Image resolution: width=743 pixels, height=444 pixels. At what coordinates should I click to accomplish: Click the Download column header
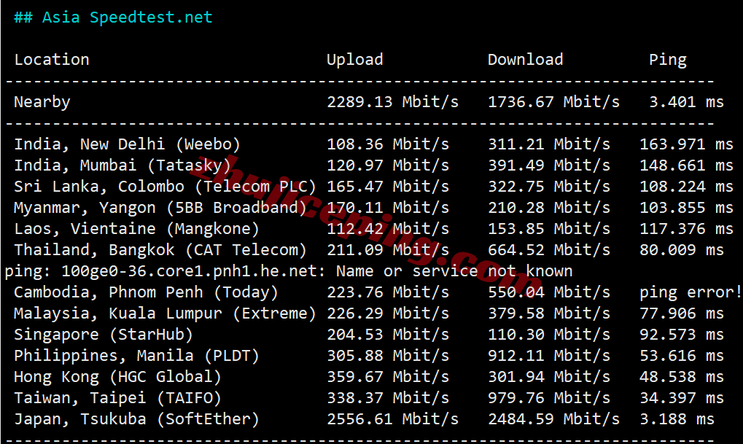coord(525,60)
